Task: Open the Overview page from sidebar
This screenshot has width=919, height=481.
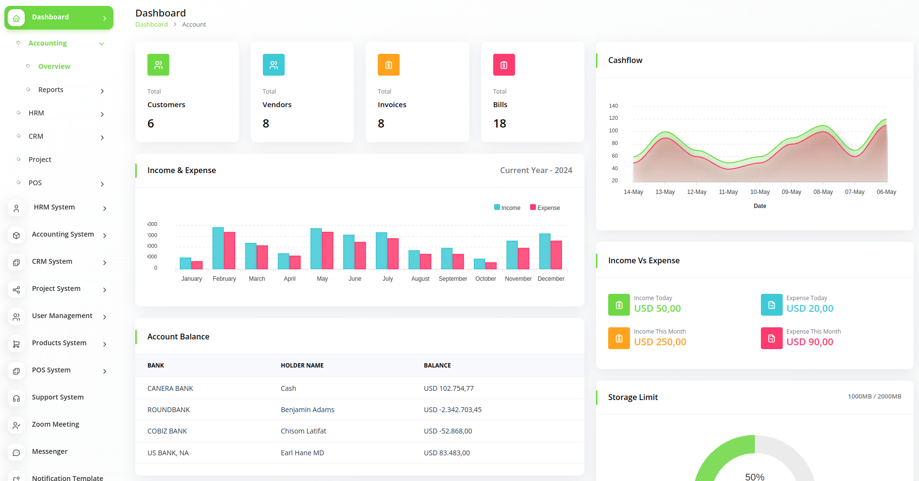Action: (54, 66)
